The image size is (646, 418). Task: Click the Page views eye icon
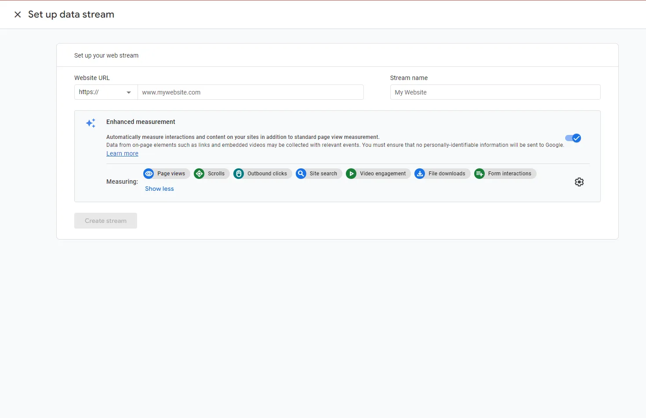coord(149,174)
